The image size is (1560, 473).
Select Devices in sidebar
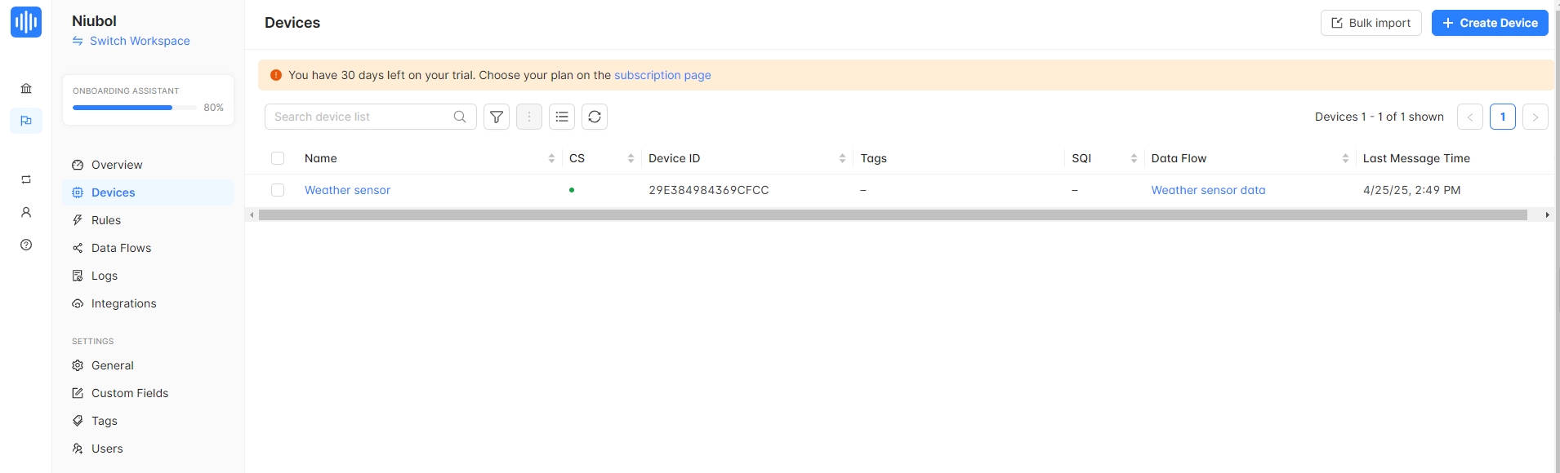[x=148, y=192]
